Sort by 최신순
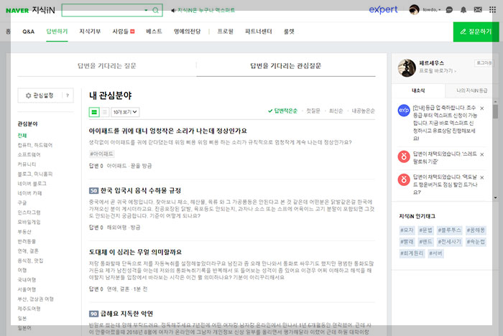This screenshot has height=336, width=503. (x=336, y=111)
